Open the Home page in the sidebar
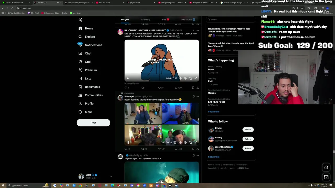 click(x=86, y=28)
